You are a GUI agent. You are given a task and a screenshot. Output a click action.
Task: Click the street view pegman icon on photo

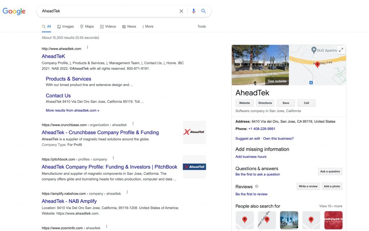pos(255,83)
